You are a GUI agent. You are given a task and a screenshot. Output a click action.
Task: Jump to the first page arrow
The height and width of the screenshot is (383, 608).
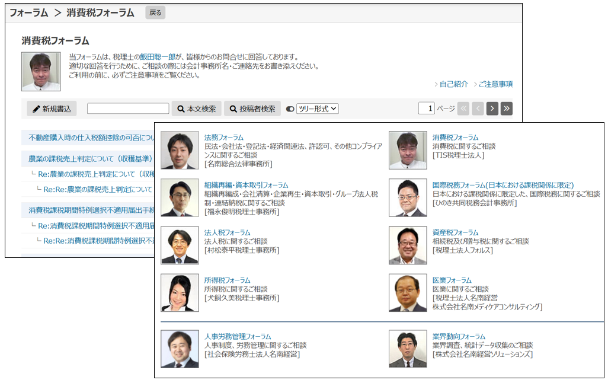coord(463,108)
